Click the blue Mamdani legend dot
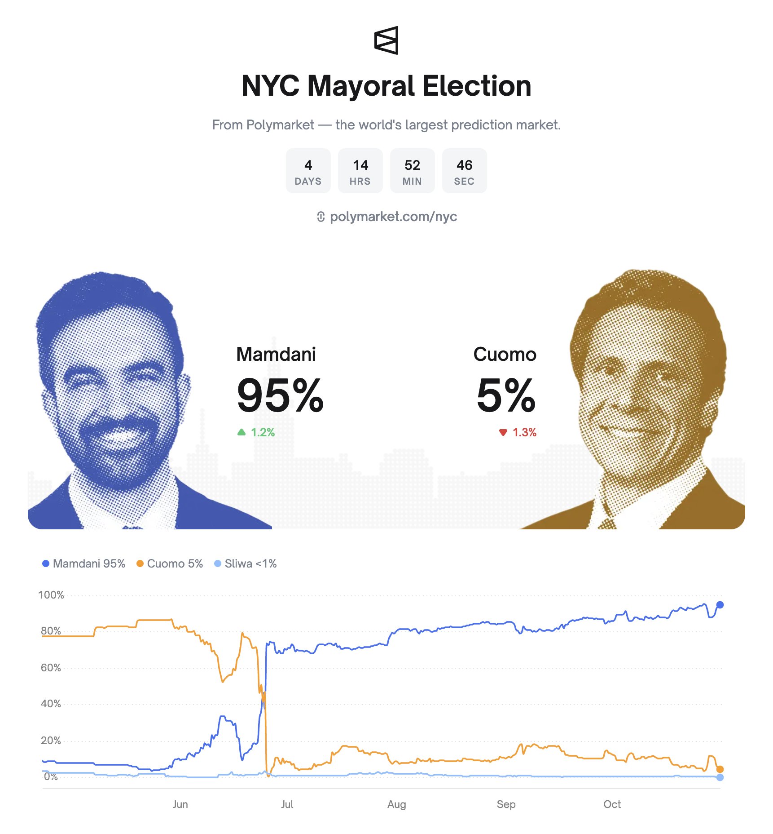The width and height of the screenshot is (773, 834). [x=45, y=563]
